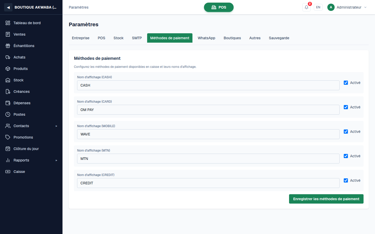Click the Clôture du jour calendar icon

click(8, 149)
